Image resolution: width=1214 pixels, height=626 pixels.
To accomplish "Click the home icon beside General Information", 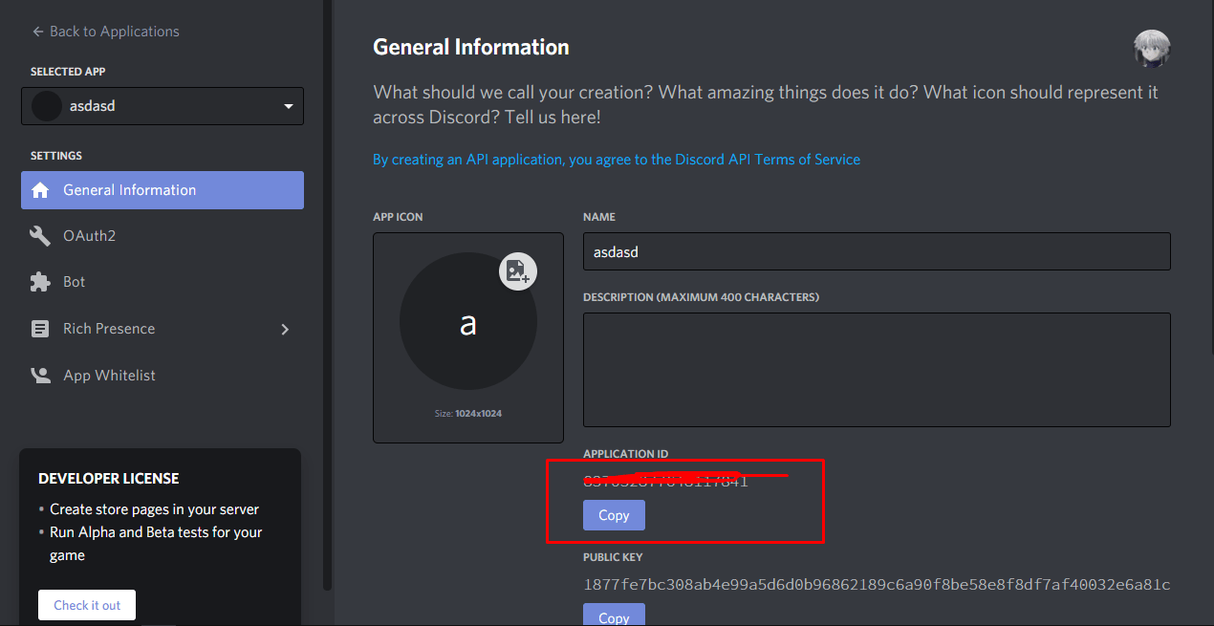I will tap(40, 190).
